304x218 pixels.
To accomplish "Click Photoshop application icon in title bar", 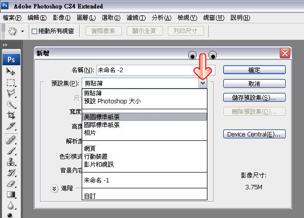I will point(4,5).
